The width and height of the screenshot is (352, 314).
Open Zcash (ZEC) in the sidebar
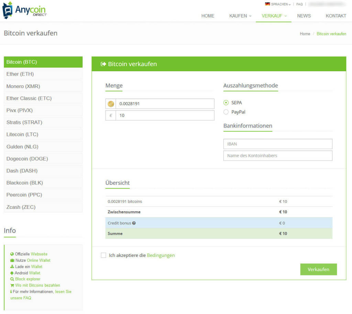coord(43,207)
